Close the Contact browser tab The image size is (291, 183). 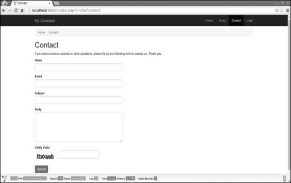pos(49,3)
